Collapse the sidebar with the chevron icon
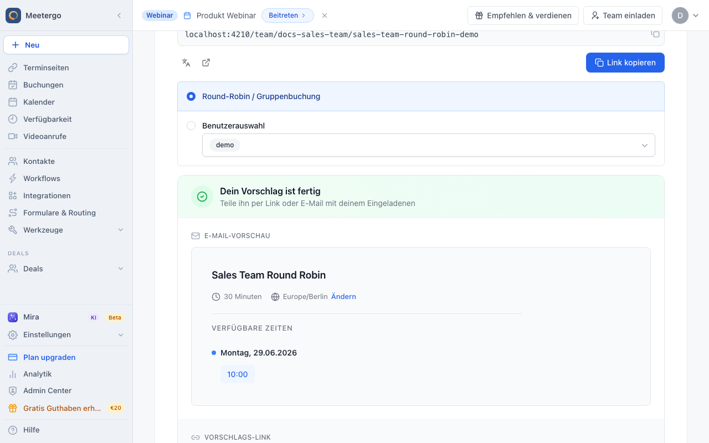 119,16
